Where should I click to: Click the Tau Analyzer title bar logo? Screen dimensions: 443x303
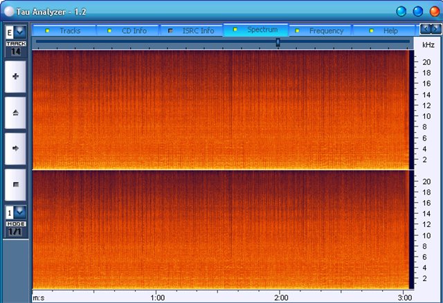coord(8,10)
